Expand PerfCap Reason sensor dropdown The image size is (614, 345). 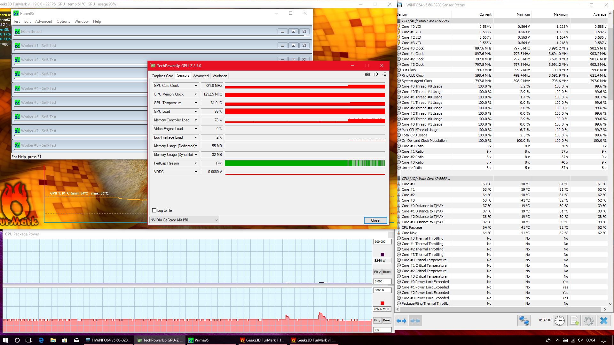pos(196,163)
